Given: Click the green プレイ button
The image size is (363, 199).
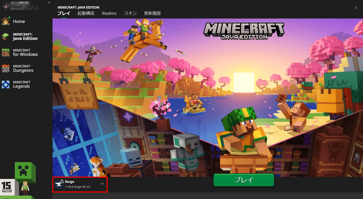Looking at the screenshot, I should click(x=244, y=181).
